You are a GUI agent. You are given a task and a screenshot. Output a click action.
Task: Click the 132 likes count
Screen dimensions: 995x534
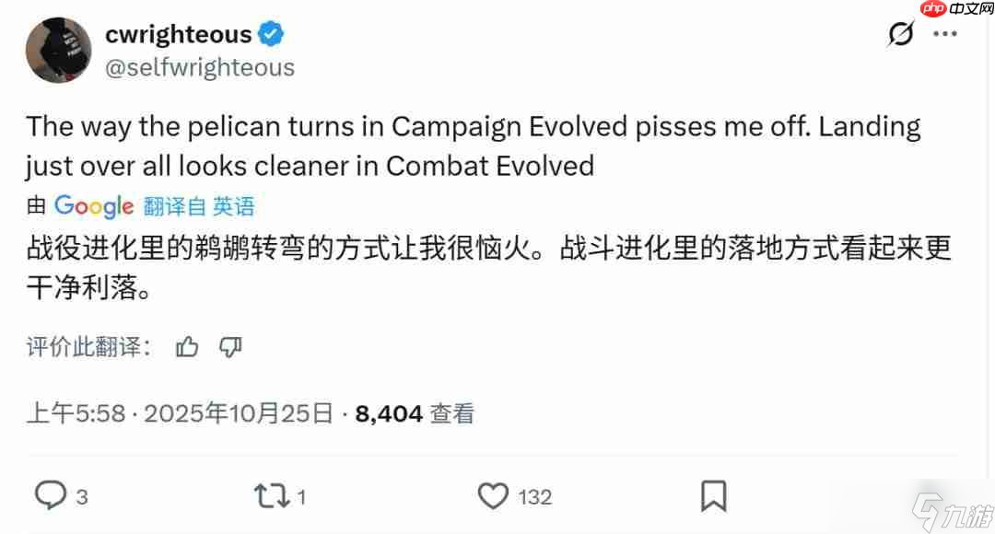coord(535,497)
